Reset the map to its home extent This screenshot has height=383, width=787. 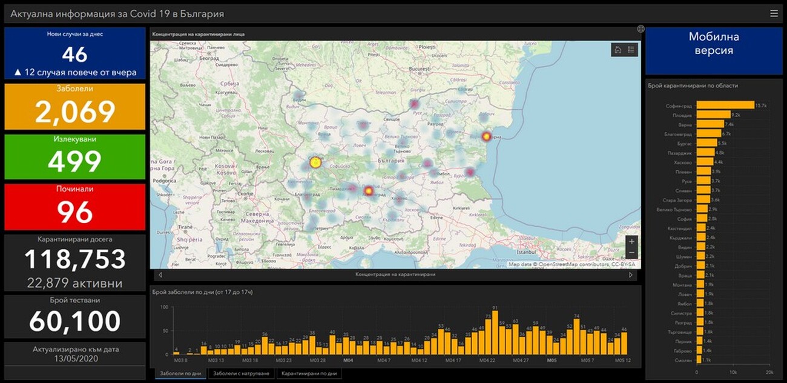pos(617,50)
